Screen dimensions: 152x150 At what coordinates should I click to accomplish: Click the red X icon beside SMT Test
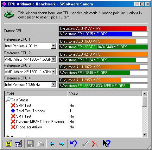(x=13, y=116)
